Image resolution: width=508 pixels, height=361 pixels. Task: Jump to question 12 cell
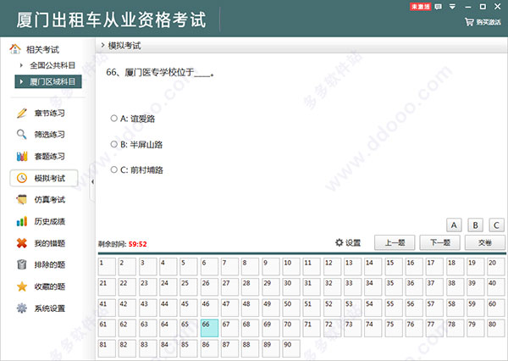[x=332, y=267]
